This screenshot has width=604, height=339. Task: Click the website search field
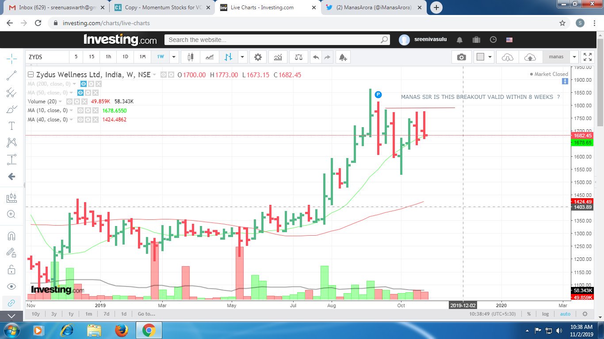point(277,40)
